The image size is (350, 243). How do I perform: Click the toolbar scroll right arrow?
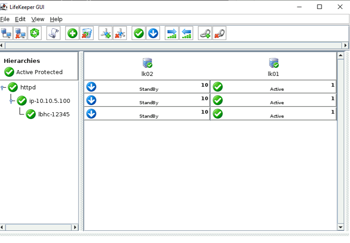346,45
